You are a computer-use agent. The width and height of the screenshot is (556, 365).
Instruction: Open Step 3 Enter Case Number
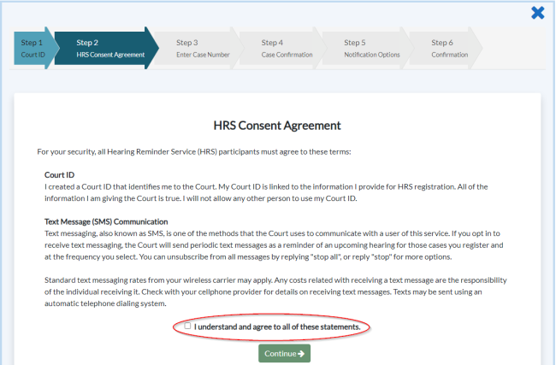(x=199, y=48)
